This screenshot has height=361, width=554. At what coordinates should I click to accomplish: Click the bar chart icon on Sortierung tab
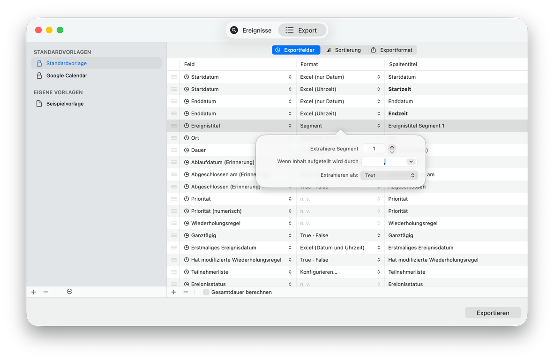tap(329, 50)
